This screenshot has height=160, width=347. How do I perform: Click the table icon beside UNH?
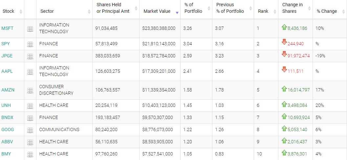coord(30,106)
